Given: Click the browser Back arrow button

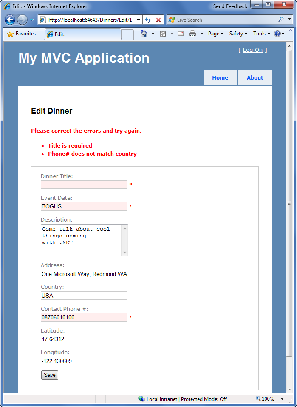Looking at the screenshot, I should tap(10, 20).
